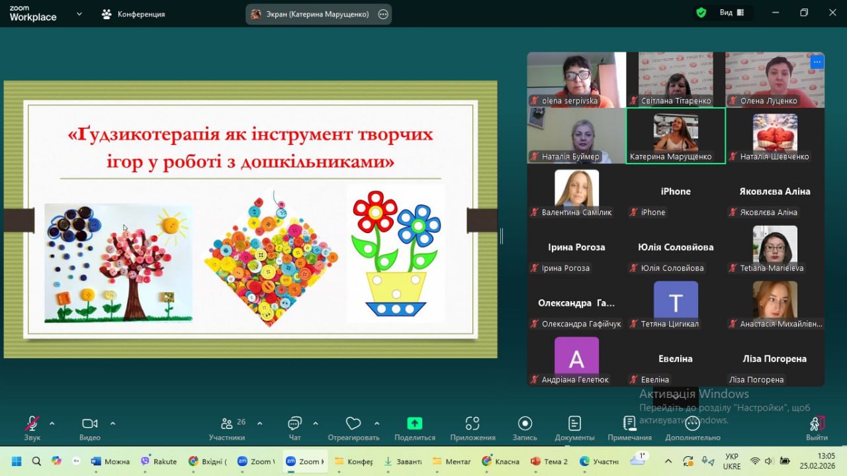Screen dimensions: 847x476
Task: Open the screen share options three-dots button
Action: [x=383, y=14]
